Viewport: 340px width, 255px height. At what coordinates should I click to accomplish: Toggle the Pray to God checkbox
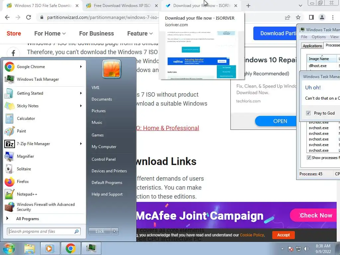pos(308,113)
